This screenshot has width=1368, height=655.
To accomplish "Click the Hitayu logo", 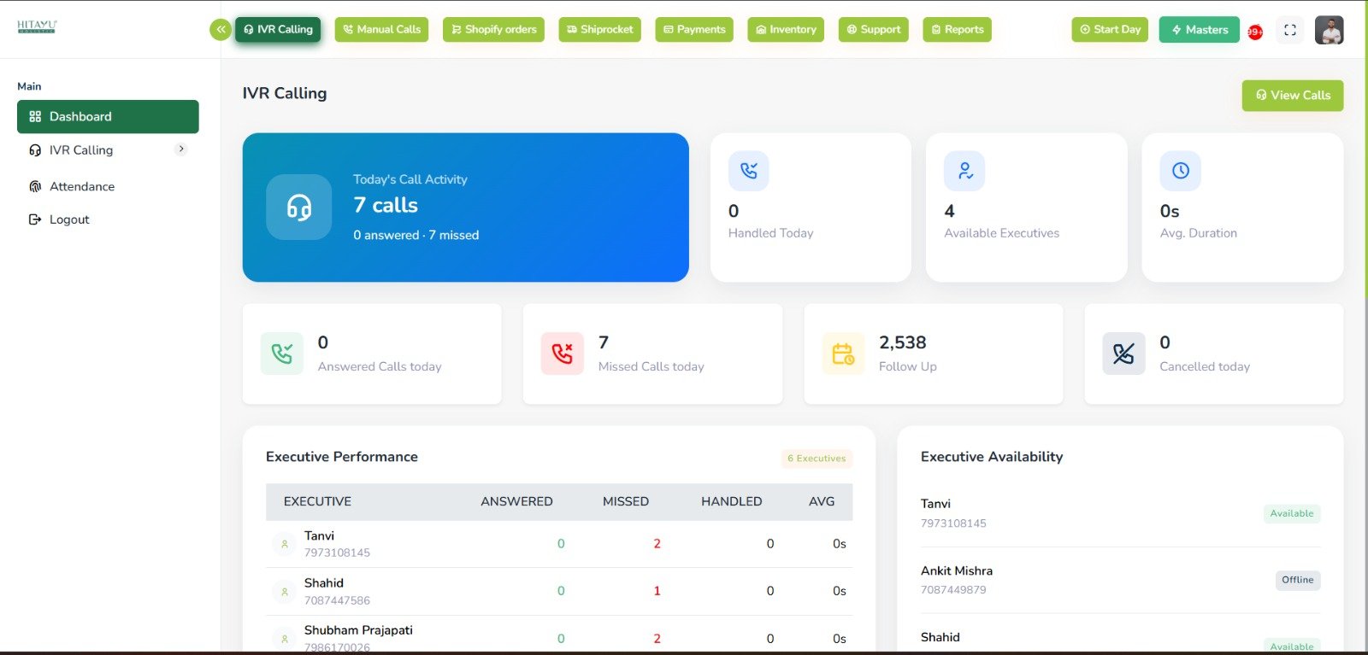I will 37,26.
